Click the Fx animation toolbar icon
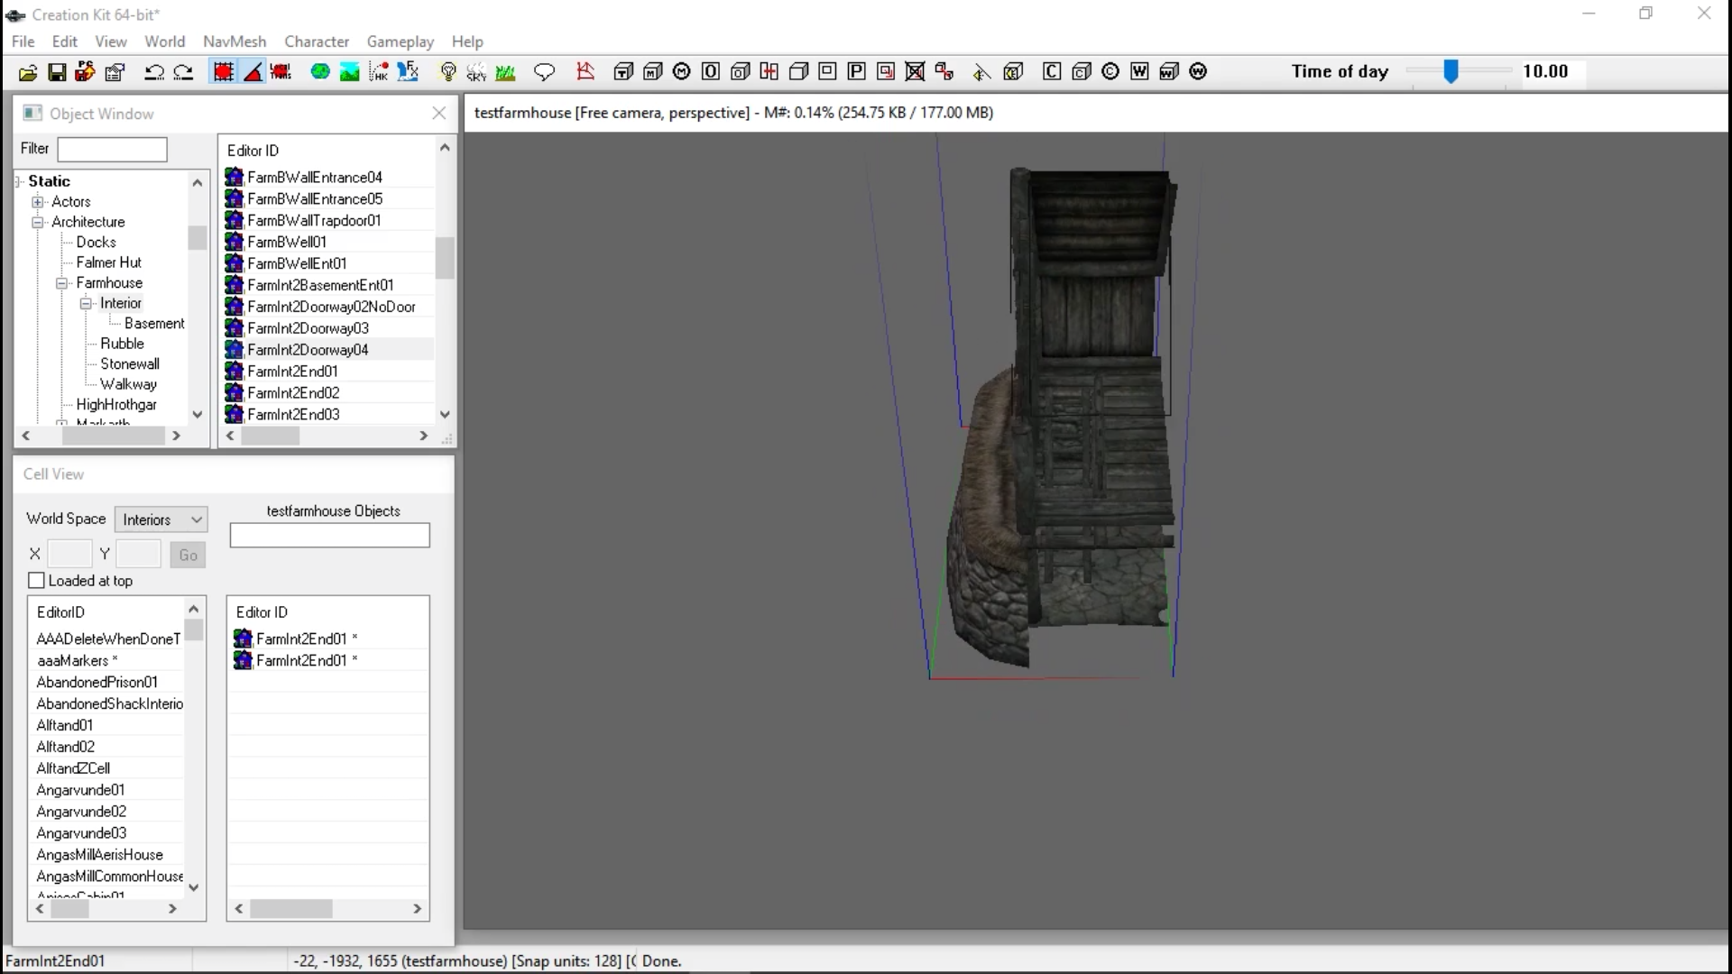 (408, 72)
